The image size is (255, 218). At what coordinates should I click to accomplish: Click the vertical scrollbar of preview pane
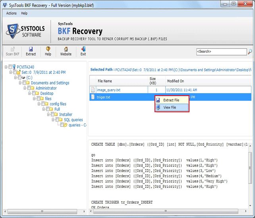point(250,178)
